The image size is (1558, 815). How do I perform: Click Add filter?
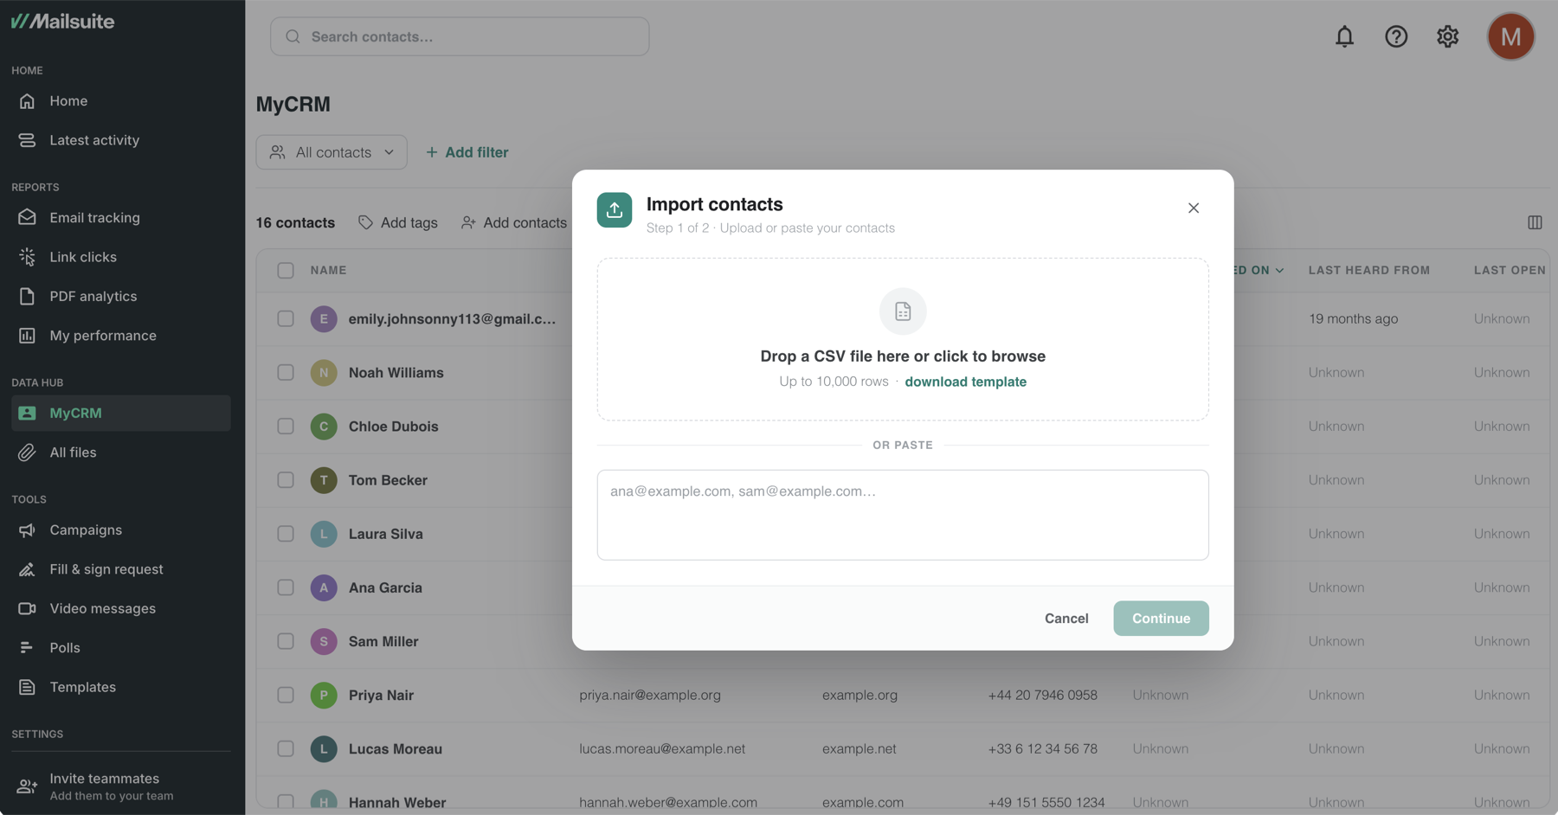[x=467, y=152]
